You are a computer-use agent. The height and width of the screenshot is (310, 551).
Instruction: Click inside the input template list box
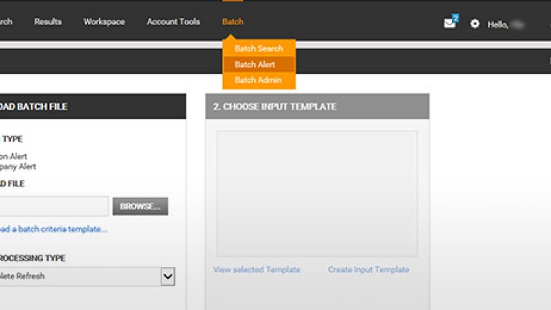(x=317, y=193)
